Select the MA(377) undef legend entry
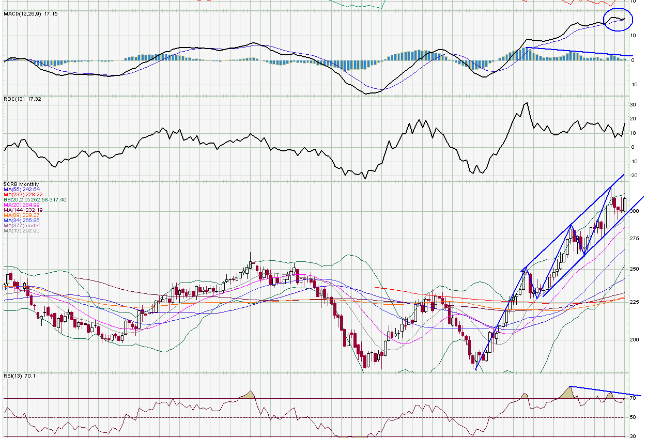 (x=22, y=226)
